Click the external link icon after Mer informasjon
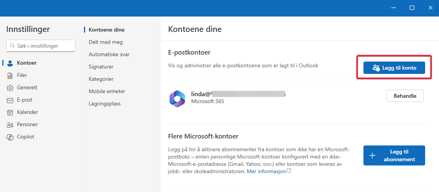Screen dimensions: 439x192 point(289,171)
